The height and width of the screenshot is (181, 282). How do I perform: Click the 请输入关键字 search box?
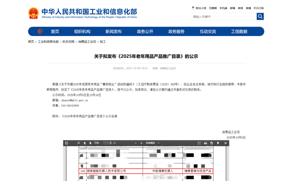pyautogui.click(x=224, y=16)
